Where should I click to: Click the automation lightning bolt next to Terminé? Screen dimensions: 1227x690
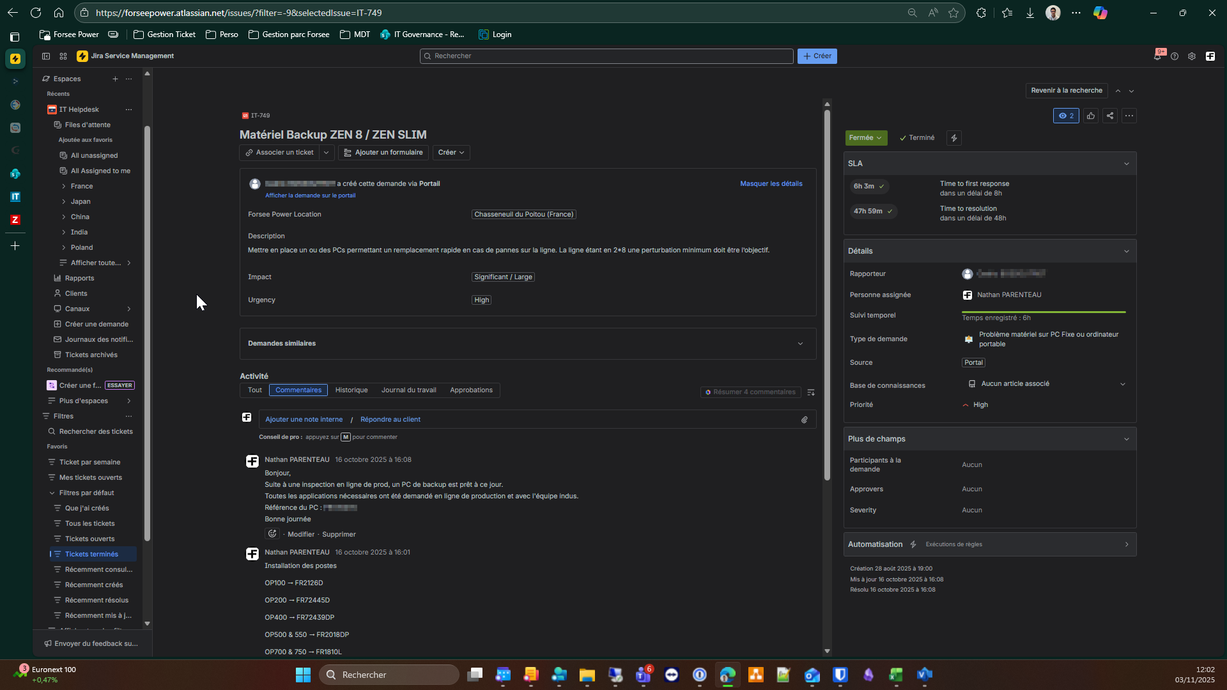click(x=954, y=138)
